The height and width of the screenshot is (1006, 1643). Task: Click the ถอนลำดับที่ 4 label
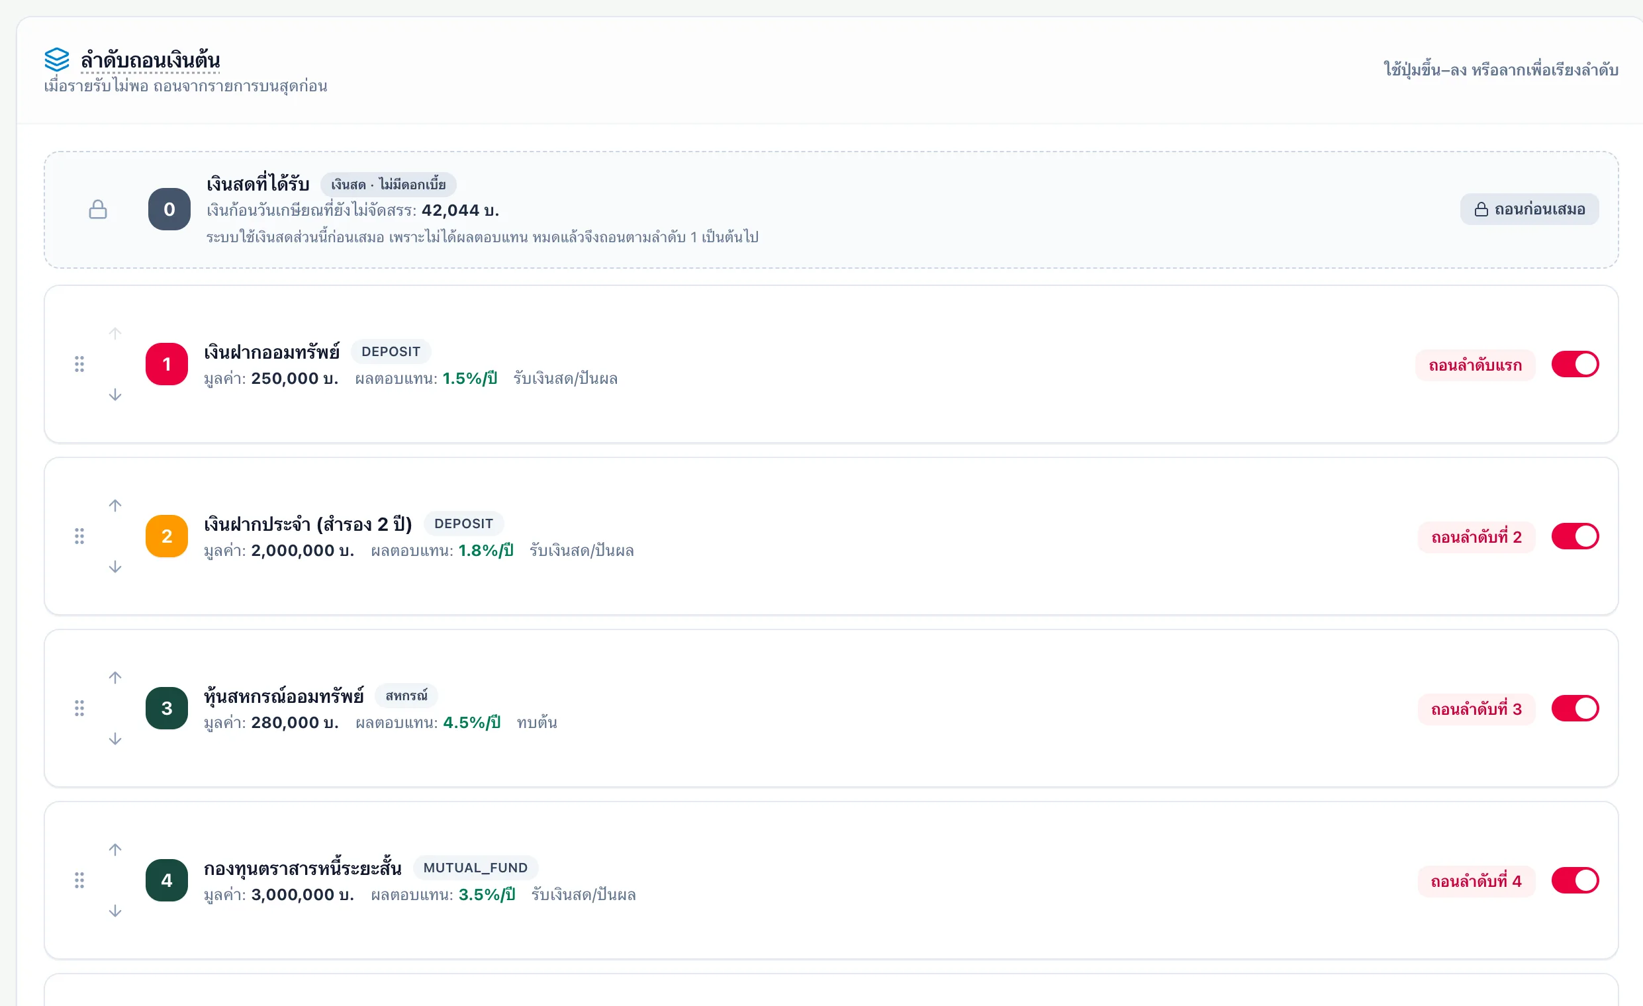pyautogui.click(x=1477, y=882)
